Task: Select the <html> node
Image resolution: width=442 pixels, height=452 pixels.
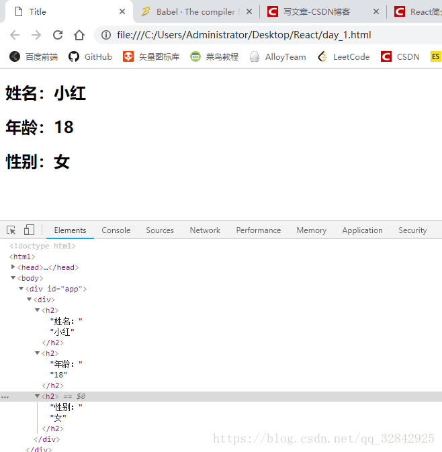Action: click(x=22, y=257)
